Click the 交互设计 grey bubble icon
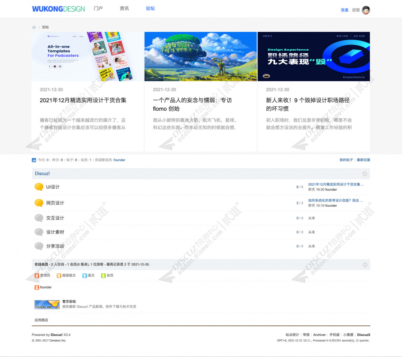 coord(39,218)
